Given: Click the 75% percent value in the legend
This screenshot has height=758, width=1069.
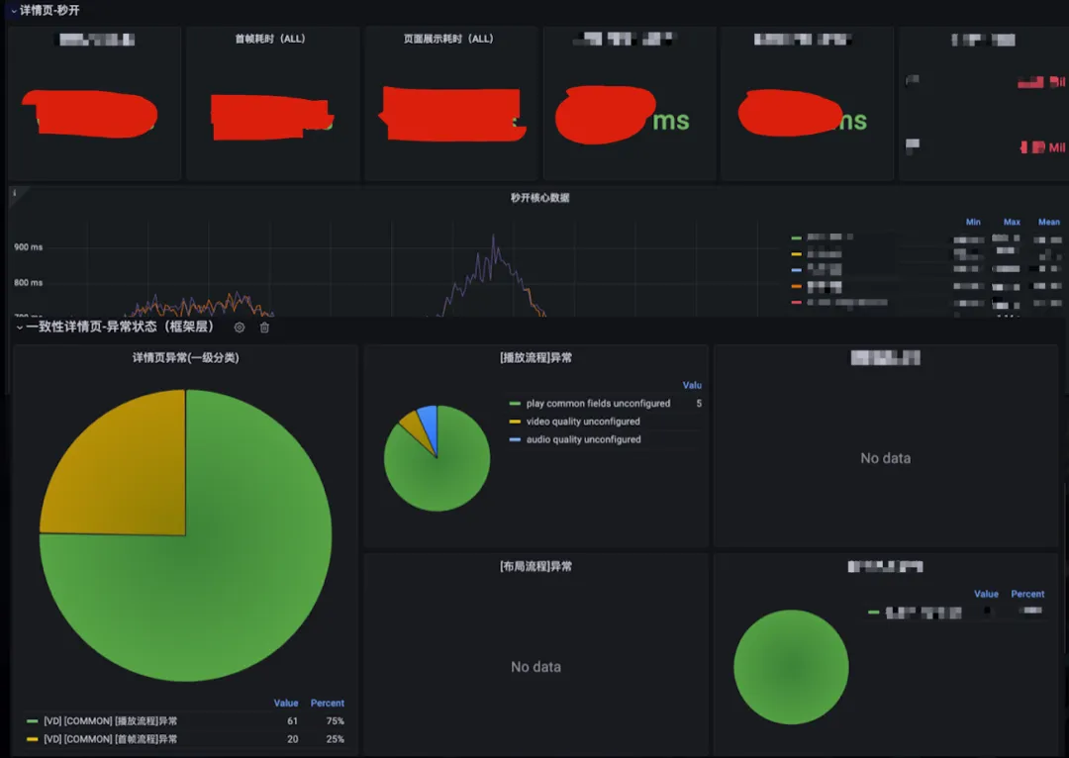Looking at the screenshot, I should (335, 721).
